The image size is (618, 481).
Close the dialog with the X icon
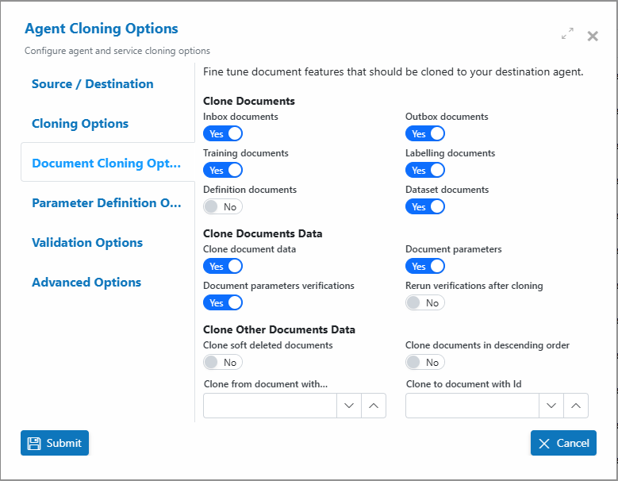(x=593, y=37)
